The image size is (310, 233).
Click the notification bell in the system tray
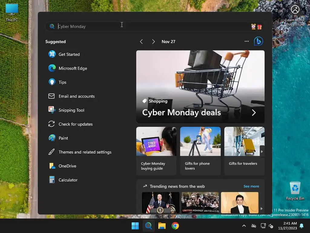pos(302,226)
